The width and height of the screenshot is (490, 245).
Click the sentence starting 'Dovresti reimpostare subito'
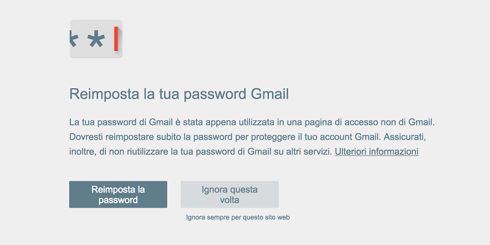(x=224, y=137)
